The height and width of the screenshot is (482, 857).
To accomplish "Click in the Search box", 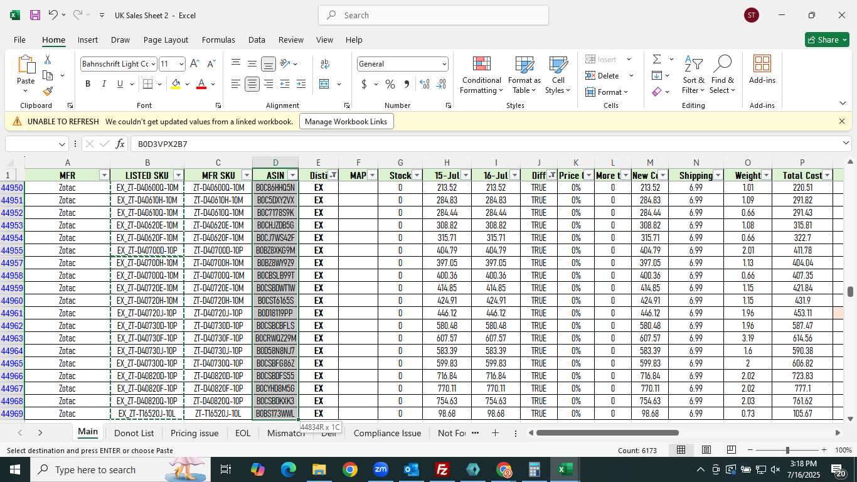I will (434, 15).
